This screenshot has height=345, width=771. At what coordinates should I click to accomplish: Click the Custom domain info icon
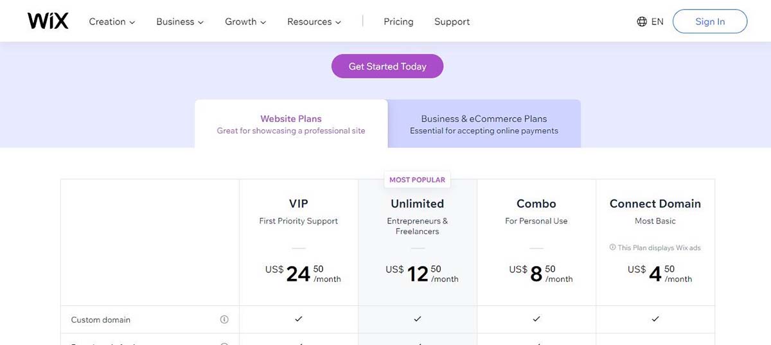click(224, 319)
